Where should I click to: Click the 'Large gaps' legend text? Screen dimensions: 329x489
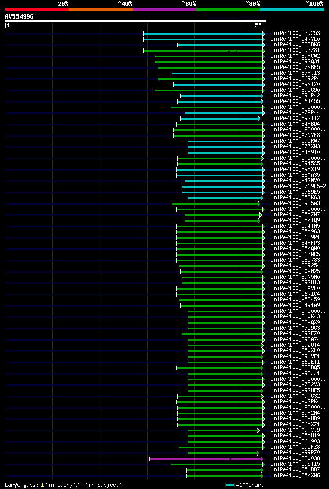click(23, 485)
